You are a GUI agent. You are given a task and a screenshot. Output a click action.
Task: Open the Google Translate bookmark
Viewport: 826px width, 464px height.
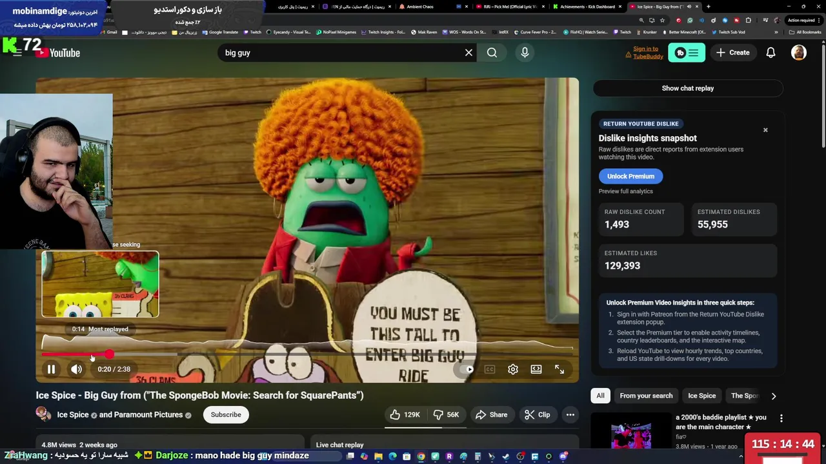coord(220,32)
